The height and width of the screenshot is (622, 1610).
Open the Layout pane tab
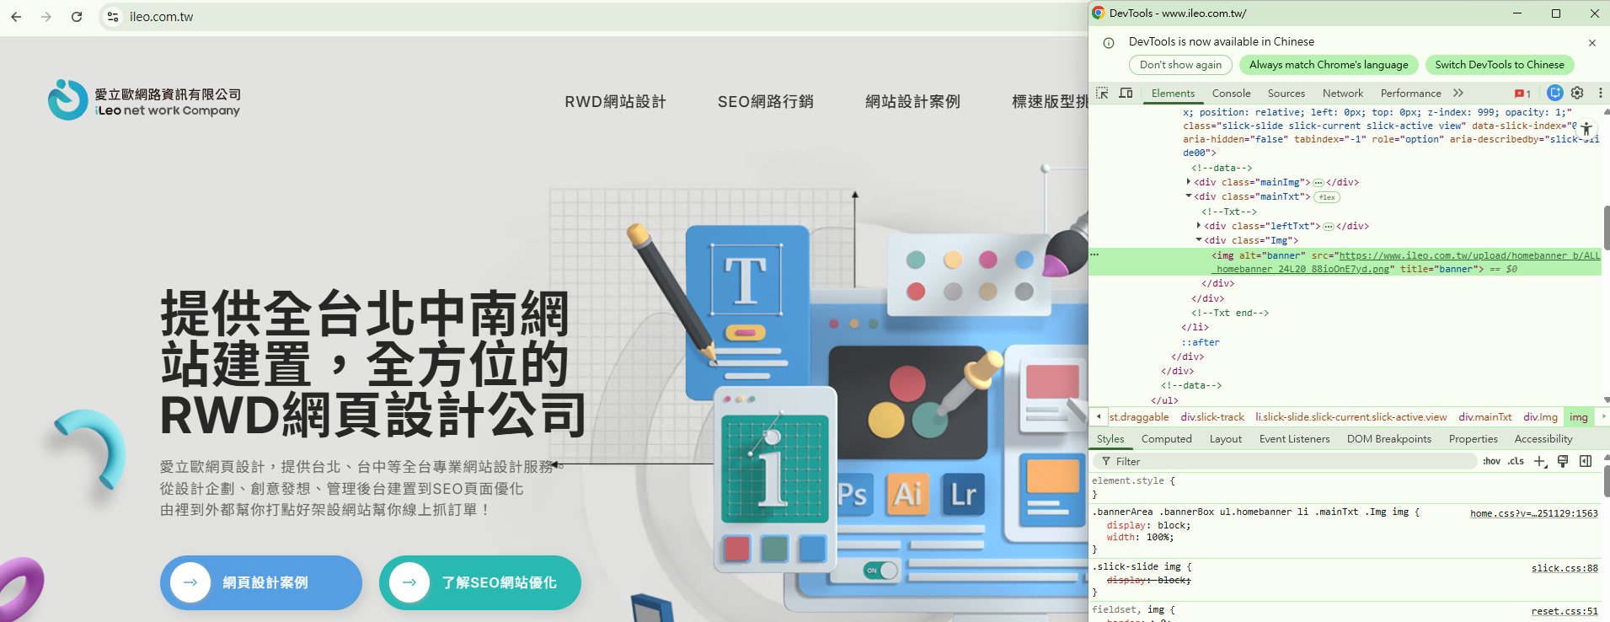coord(1225,439)
